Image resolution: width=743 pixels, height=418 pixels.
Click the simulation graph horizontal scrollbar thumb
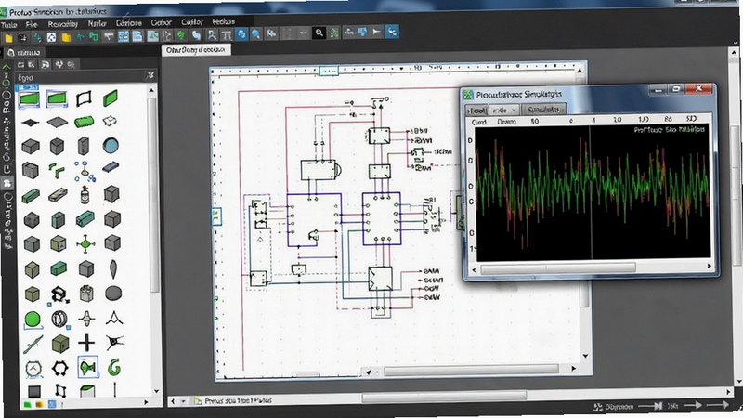tap(558, 268)
